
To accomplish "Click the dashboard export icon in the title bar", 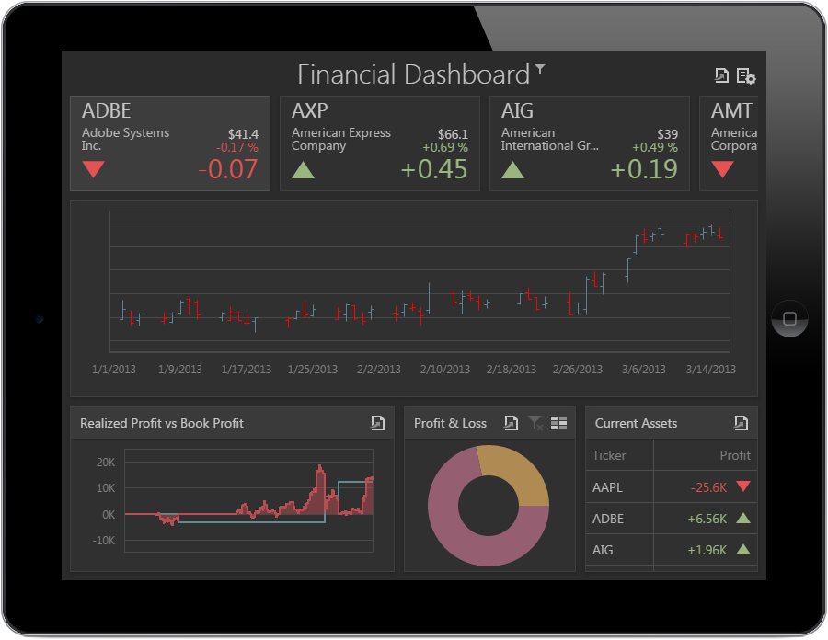I will [721, 75].
